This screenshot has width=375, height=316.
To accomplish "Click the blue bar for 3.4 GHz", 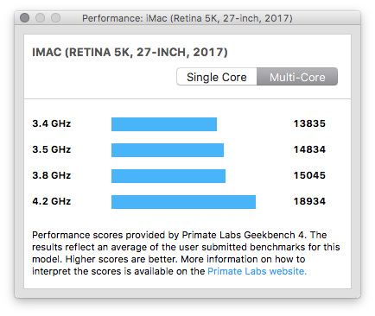I will [164, 124].
